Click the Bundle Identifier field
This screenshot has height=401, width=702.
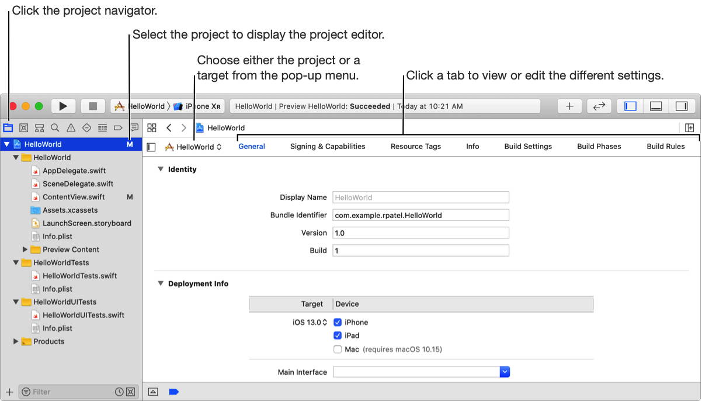click(x=420, y=215)
